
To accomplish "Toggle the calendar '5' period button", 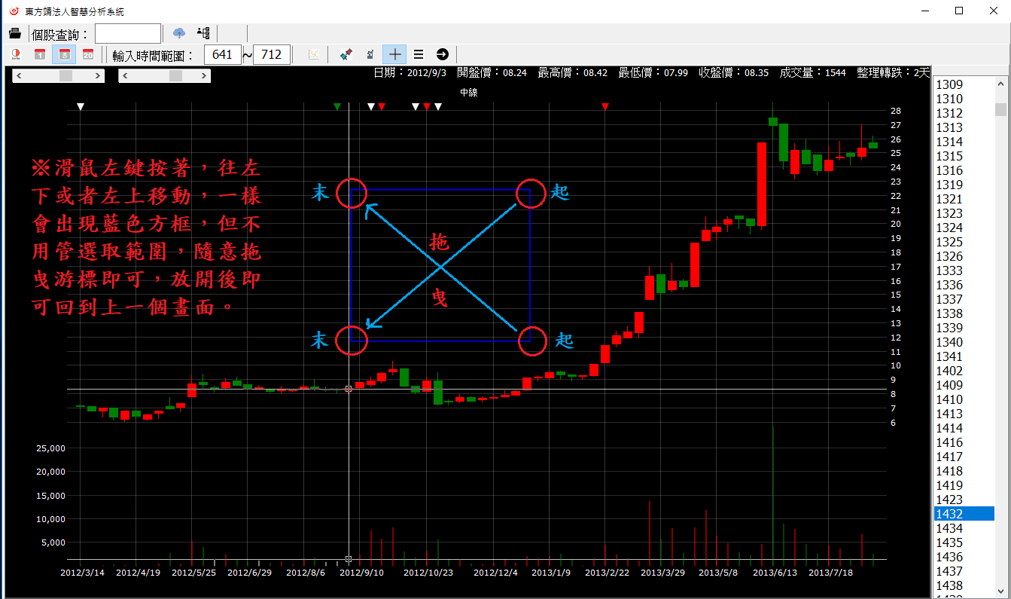I will 64,54.
